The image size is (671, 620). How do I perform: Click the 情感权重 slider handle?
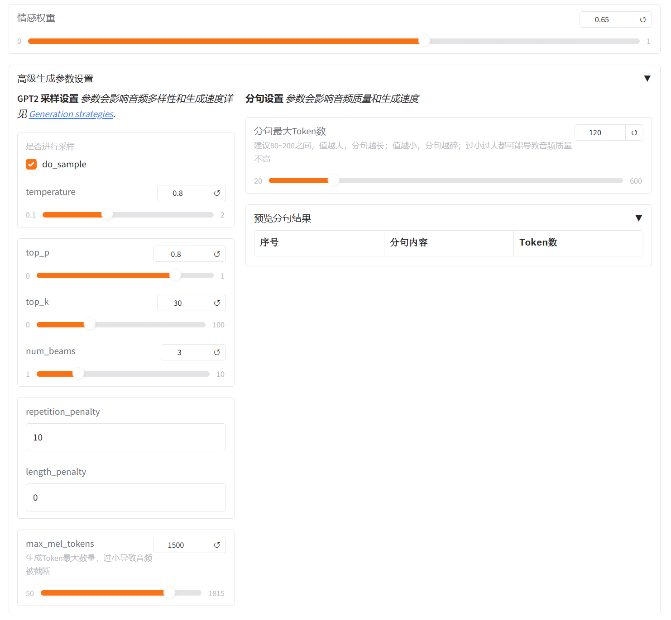(424, 41)
